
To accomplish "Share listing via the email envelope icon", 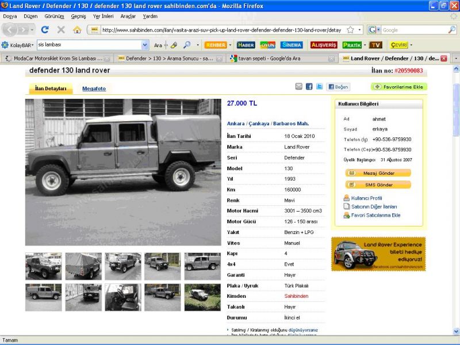I will coord(299,87).
